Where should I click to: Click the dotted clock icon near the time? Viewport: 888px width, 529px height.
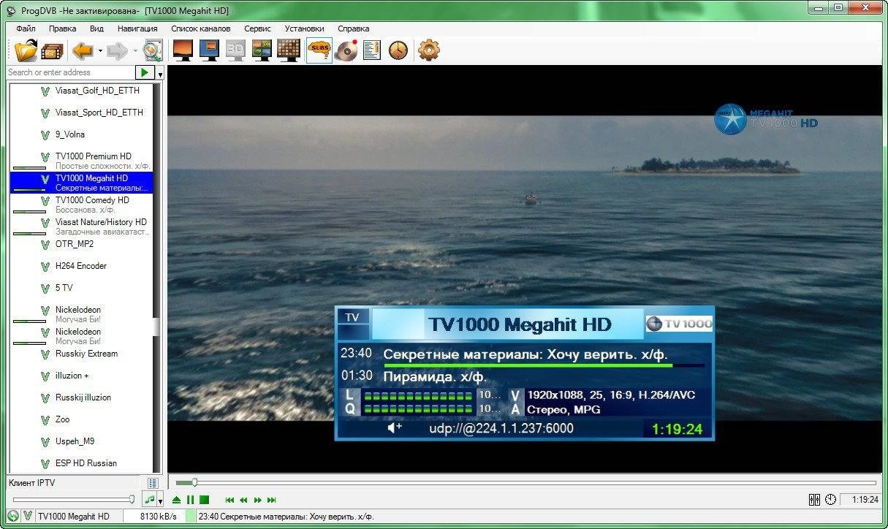830,500
